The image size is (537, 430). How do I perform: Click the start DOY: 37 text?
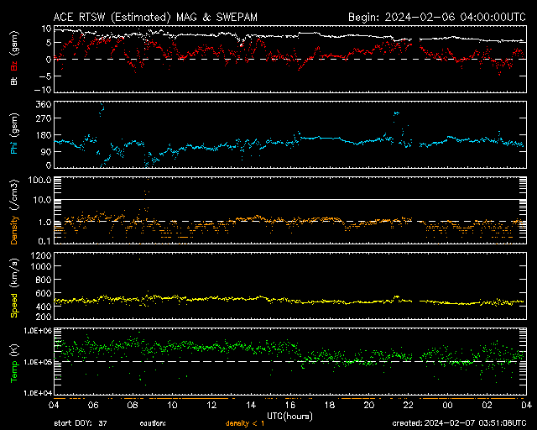coord(80,422)
